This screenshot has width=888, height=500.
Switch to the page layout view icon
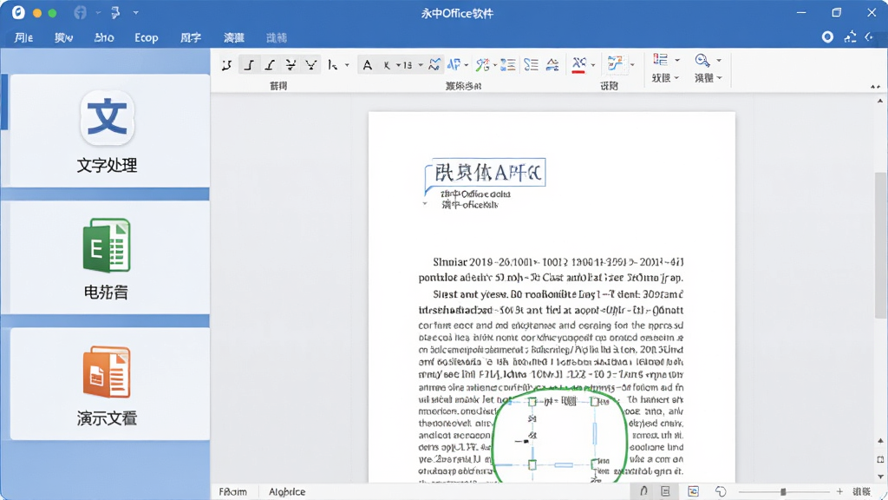pos(665,491)
